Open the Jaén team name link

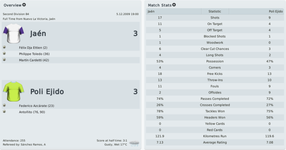pyautogui.click(x=38, y=33)
